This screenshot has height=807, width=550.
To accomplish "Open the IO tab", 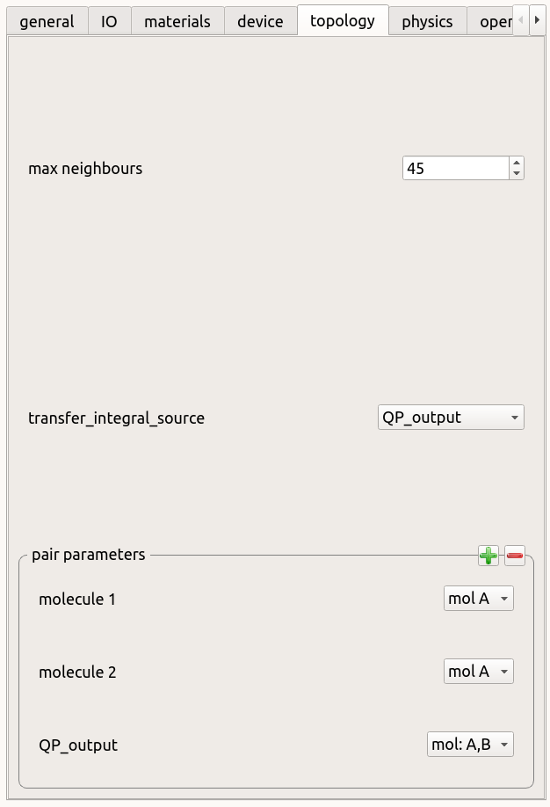I will tap(110, 21).
